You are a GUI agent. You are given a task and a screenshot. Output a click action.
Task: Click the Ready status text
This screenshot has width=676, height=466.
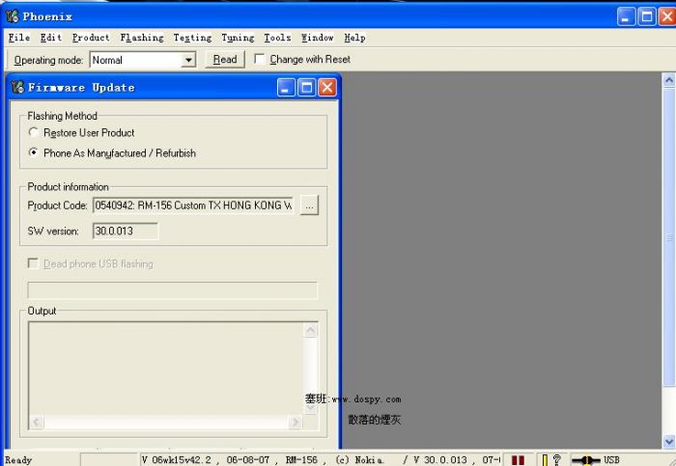tap(18, 460)
